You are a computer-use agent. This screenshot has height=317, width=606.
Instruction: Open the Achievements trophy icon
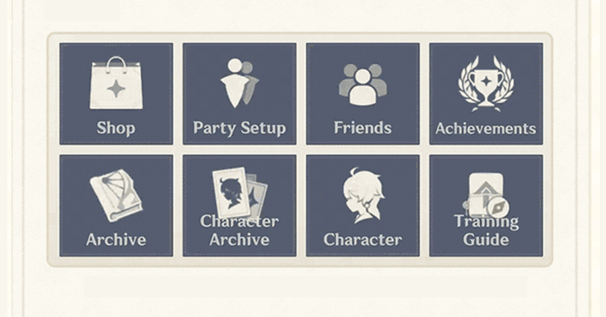coord(485,83)
